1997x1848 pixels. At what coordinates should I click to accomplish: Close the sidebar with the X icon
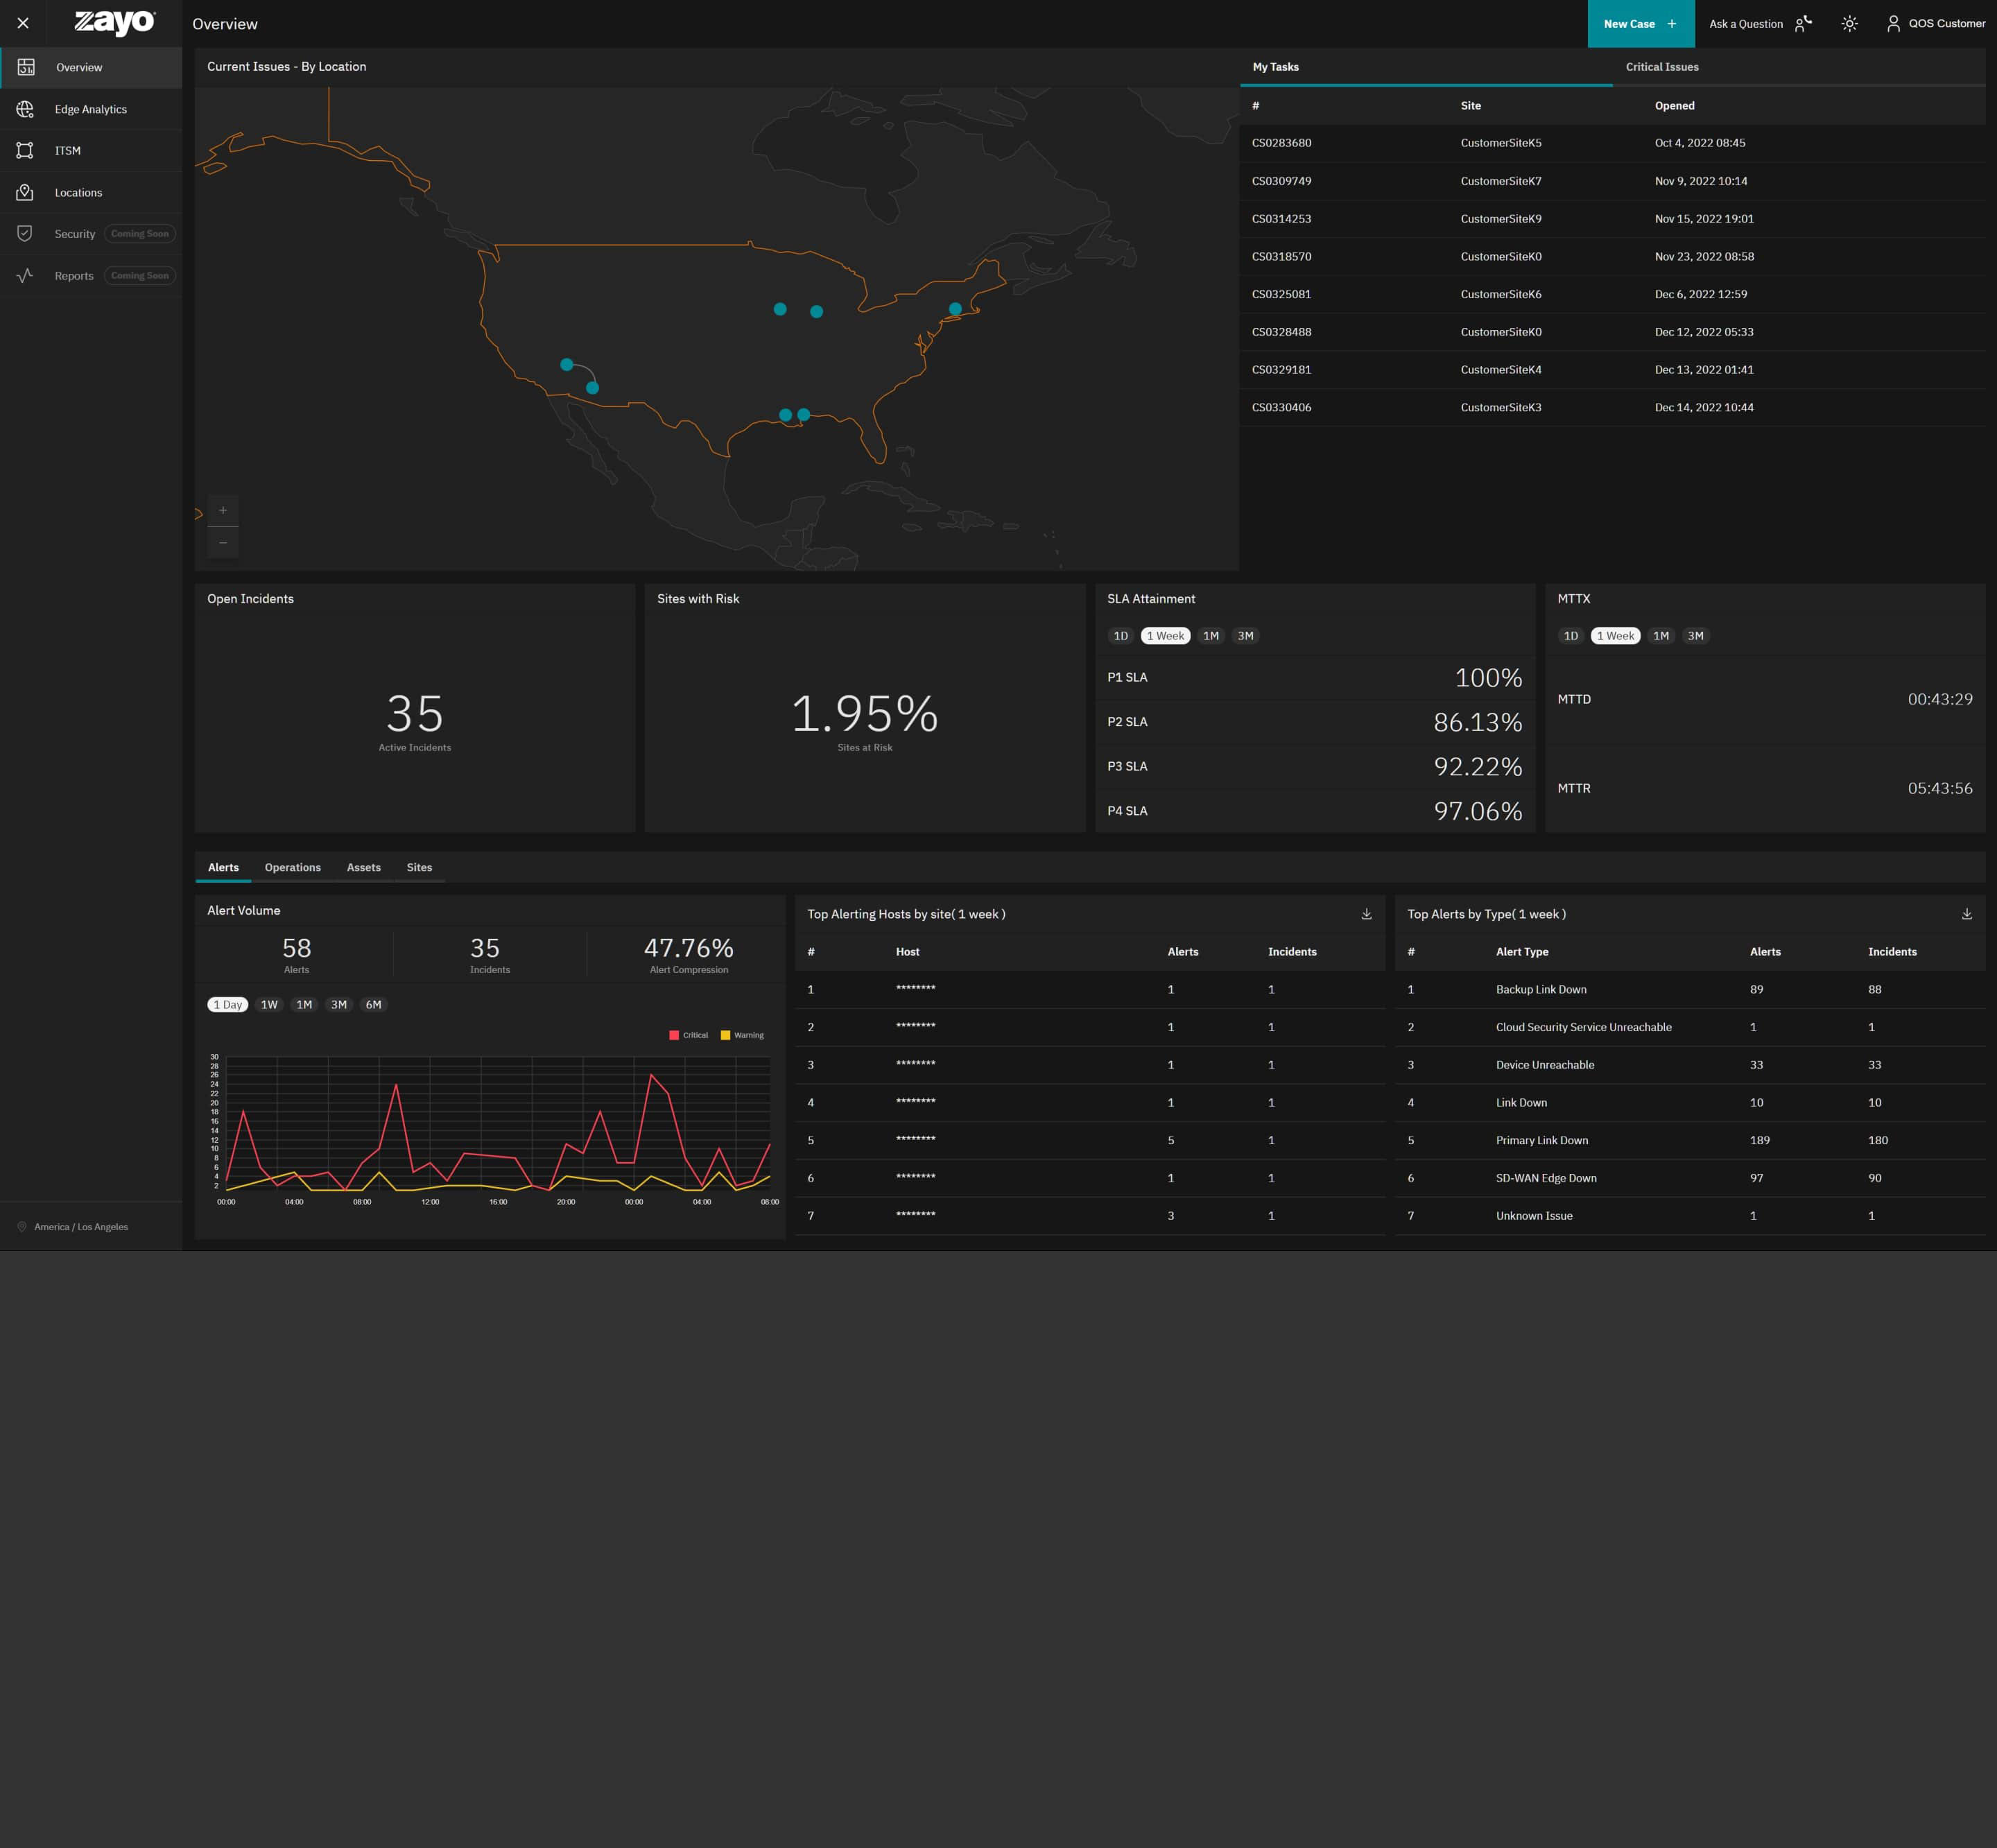tap(23, 23)
